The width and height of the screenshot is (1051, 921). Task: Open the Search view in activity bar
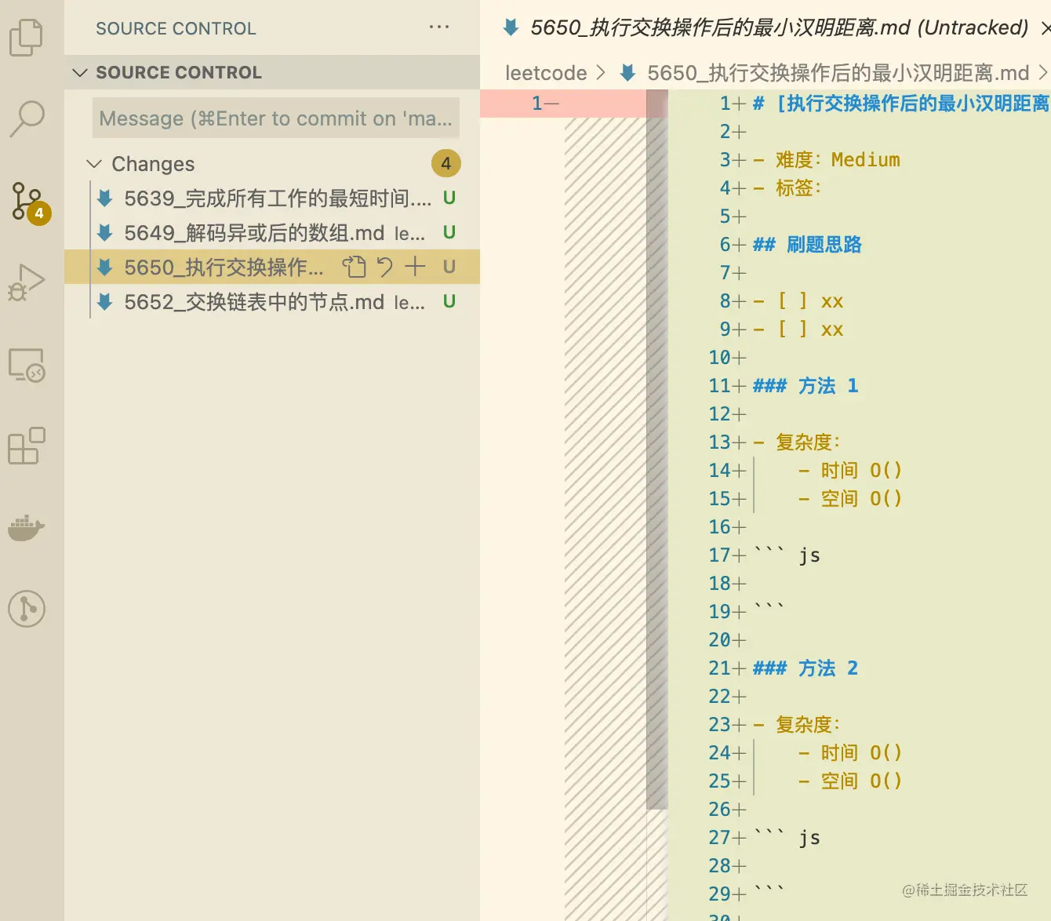point(27,118)
